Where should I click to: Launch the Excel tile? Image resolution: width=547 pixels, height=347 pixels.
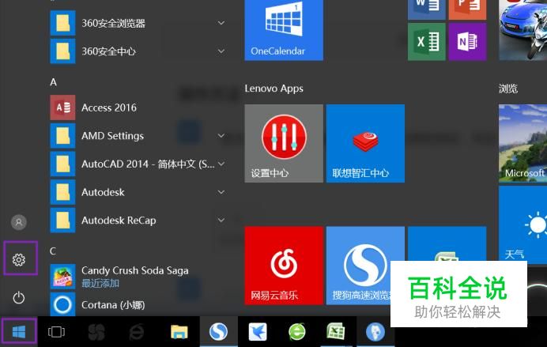427,42
